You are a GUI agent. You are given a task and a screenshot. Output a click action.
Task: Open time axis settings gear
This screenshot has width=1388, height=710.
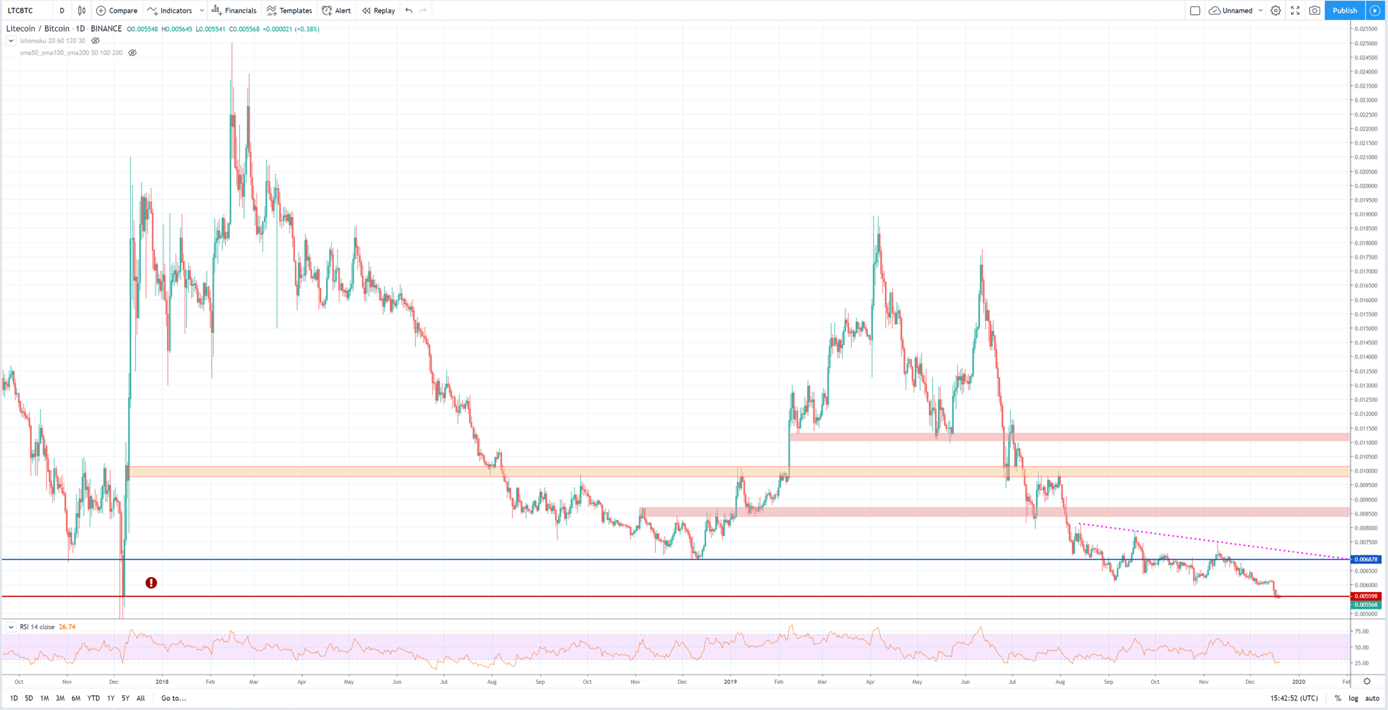click(1367, 682)
